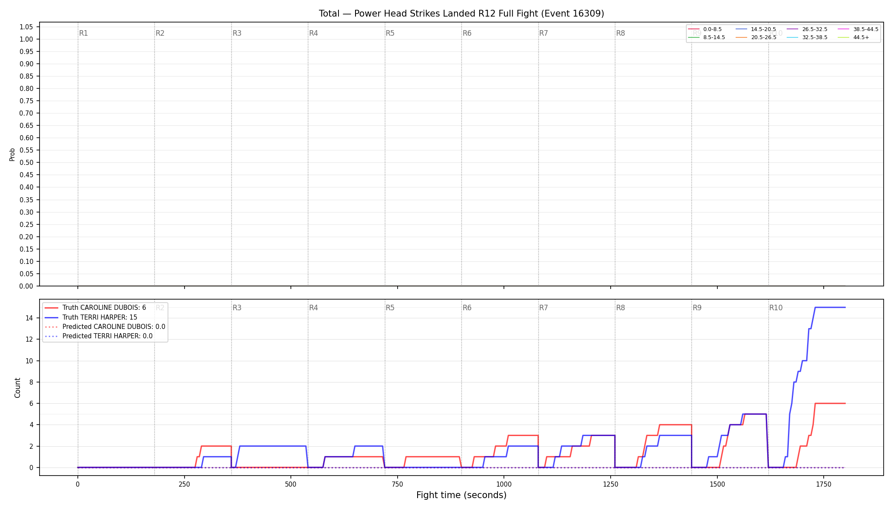Click the 14 tick on the Count axis
Screen dimensions: 893x510
click(x=29, y=318)
